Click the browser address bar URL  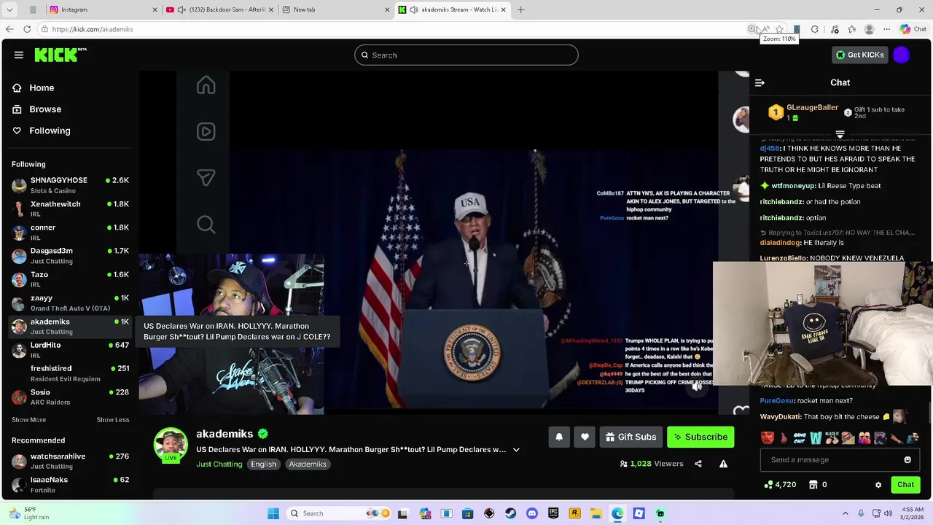point(93,29)
